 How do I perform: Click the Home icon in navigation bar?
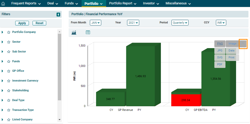pos(3,4)
